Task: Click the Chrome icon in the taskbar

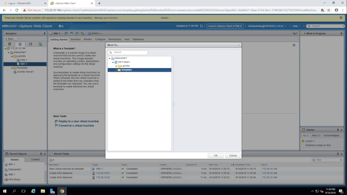Action: click(62, 191)
